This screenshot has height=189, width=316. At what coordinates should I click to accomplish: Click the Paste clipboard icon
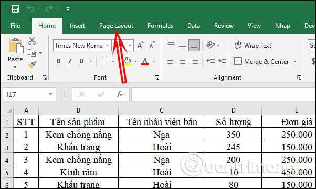point(16,46)
